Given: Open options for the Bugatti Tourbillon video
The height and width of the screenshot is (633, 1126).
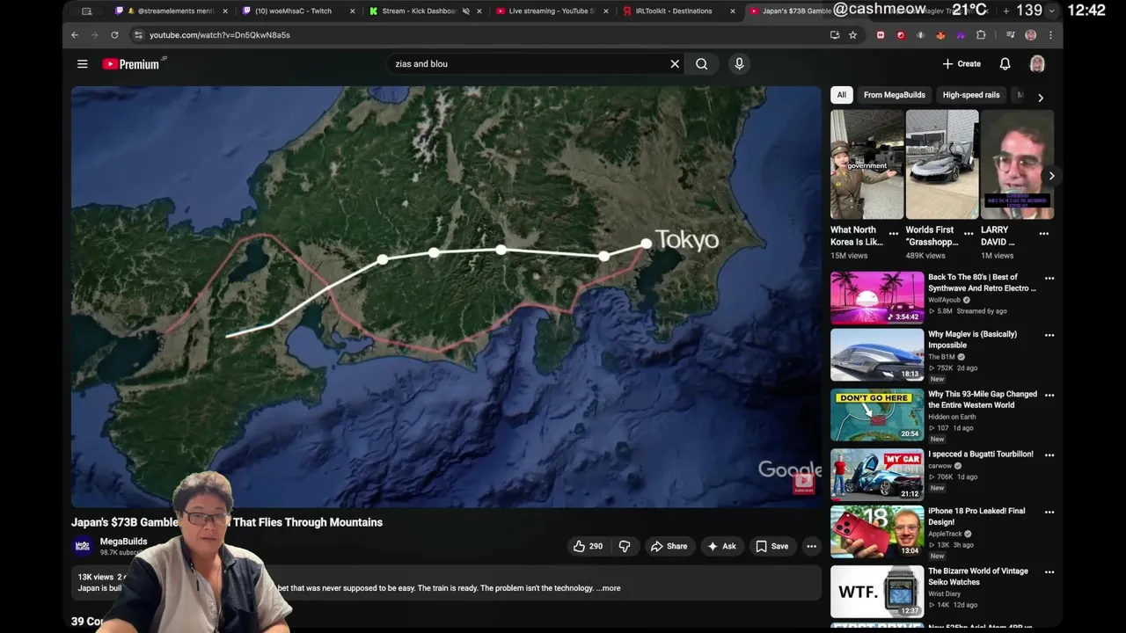Looking at the screenshot, I should 1049,455.
